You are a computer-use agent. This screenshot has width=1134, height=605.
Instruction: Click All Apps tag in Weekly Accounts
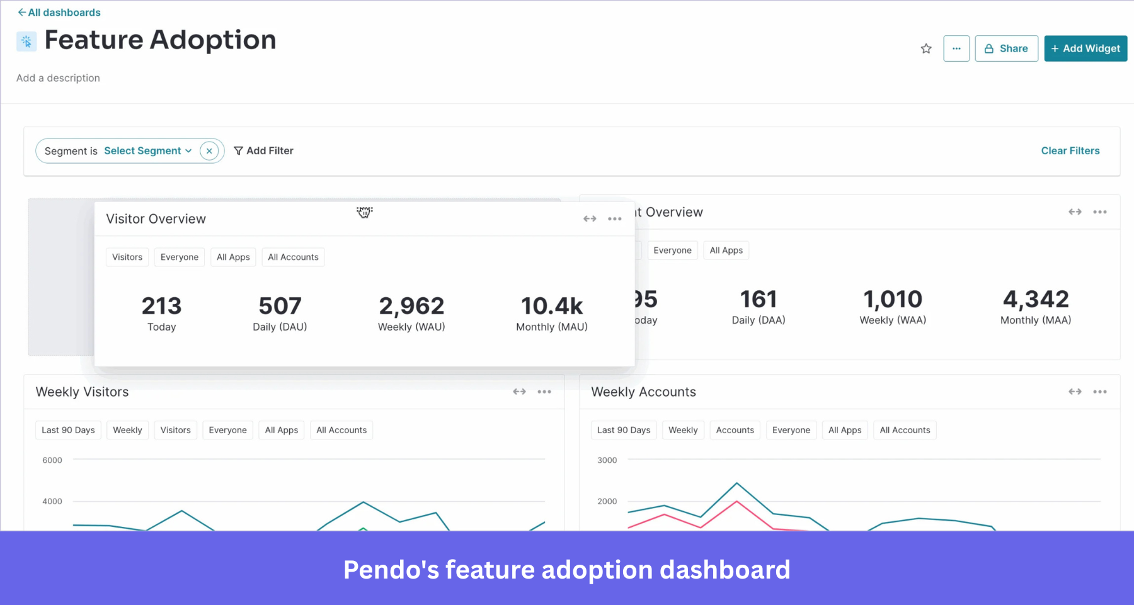pos(845,430)
